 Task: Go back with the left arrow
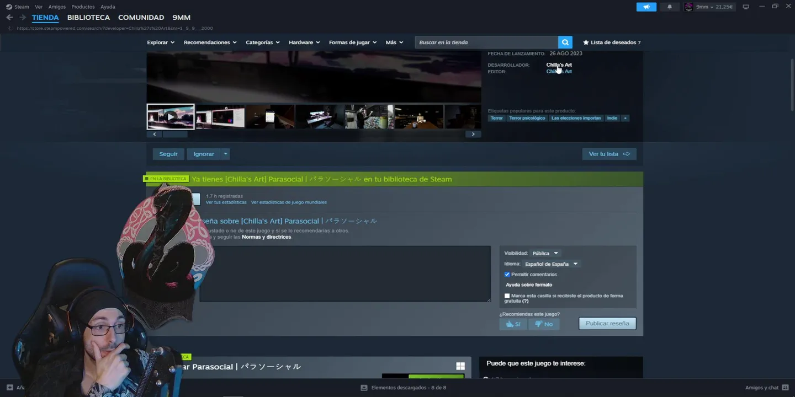point(9,17)
